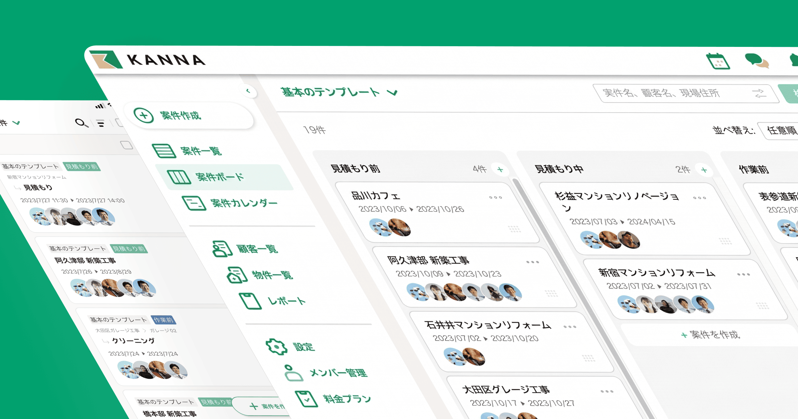Screen dimensions: 798x419
Task: Open the more options menu on 石井井マンションリフォーム card
Action: pos(570,327)
